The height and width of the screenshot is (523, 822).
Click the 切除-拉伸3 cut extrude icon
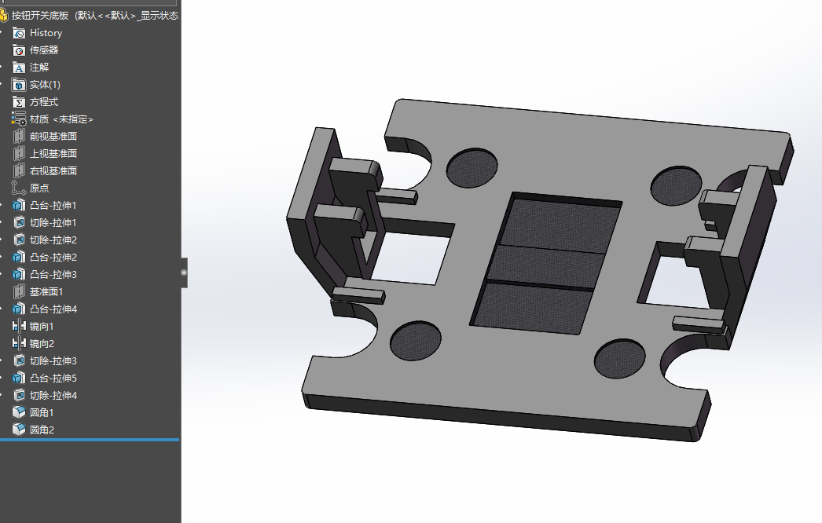[19, 361]
